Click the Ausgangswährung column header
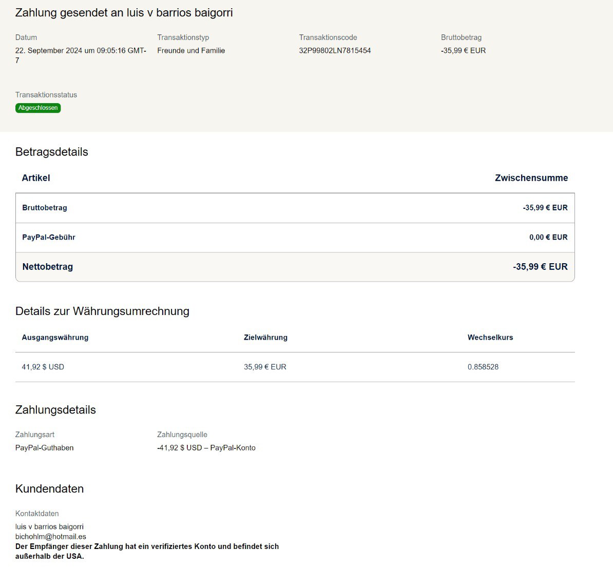Image resolution: width=613 pixels, height=569 pixels. tap(55, 337)
